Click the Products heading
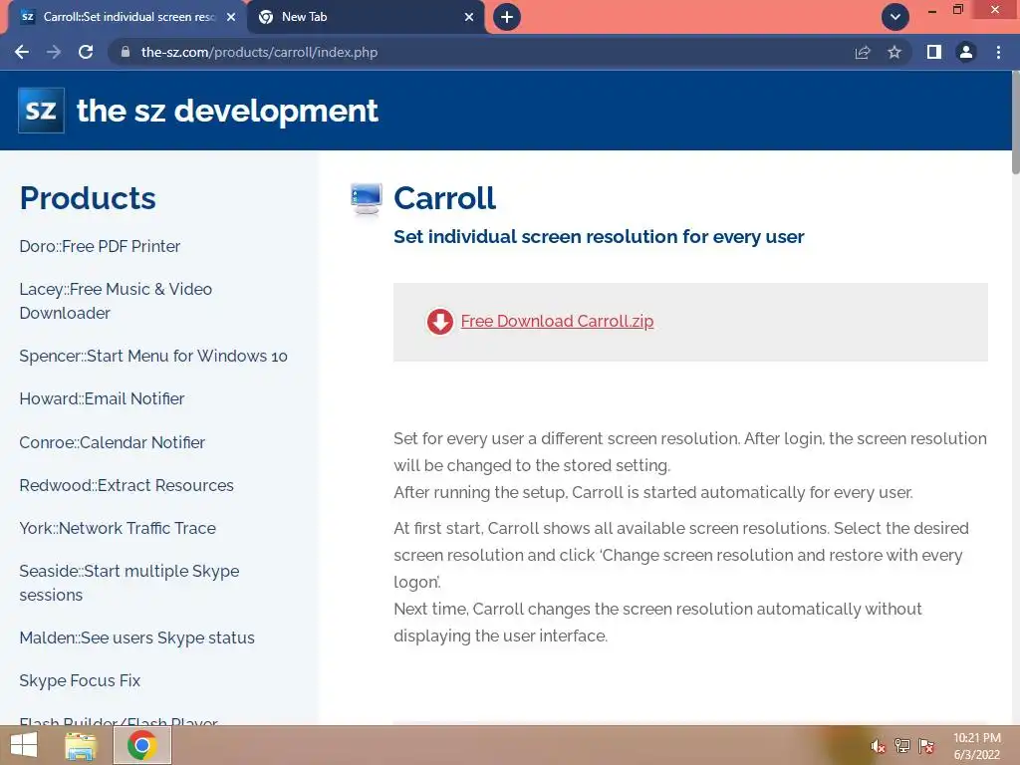Viewport: 1020px width, 765px height. pos(88,198)
